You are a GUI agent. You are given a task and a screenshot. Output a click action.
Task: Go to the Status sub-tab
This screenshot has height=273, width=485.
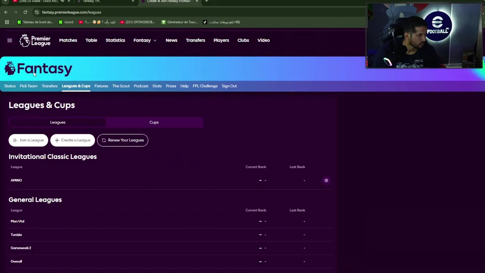pyautogui.click(x=10, y=86)
